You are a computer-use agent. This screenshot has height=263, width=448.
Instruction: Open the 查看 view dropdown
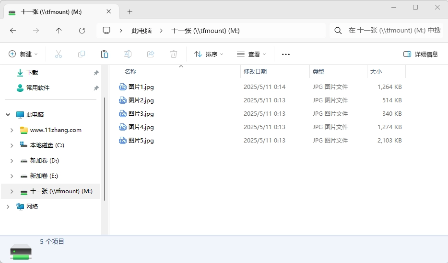coord(251,54)
